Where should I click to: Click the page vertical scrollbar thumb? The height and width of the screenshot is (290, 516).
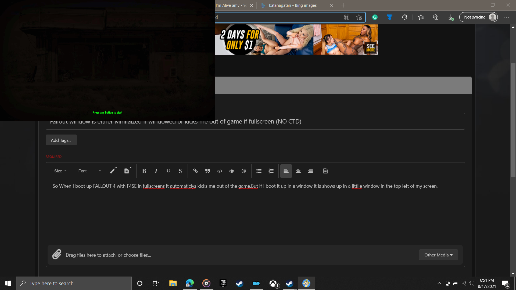pos(513,120)
